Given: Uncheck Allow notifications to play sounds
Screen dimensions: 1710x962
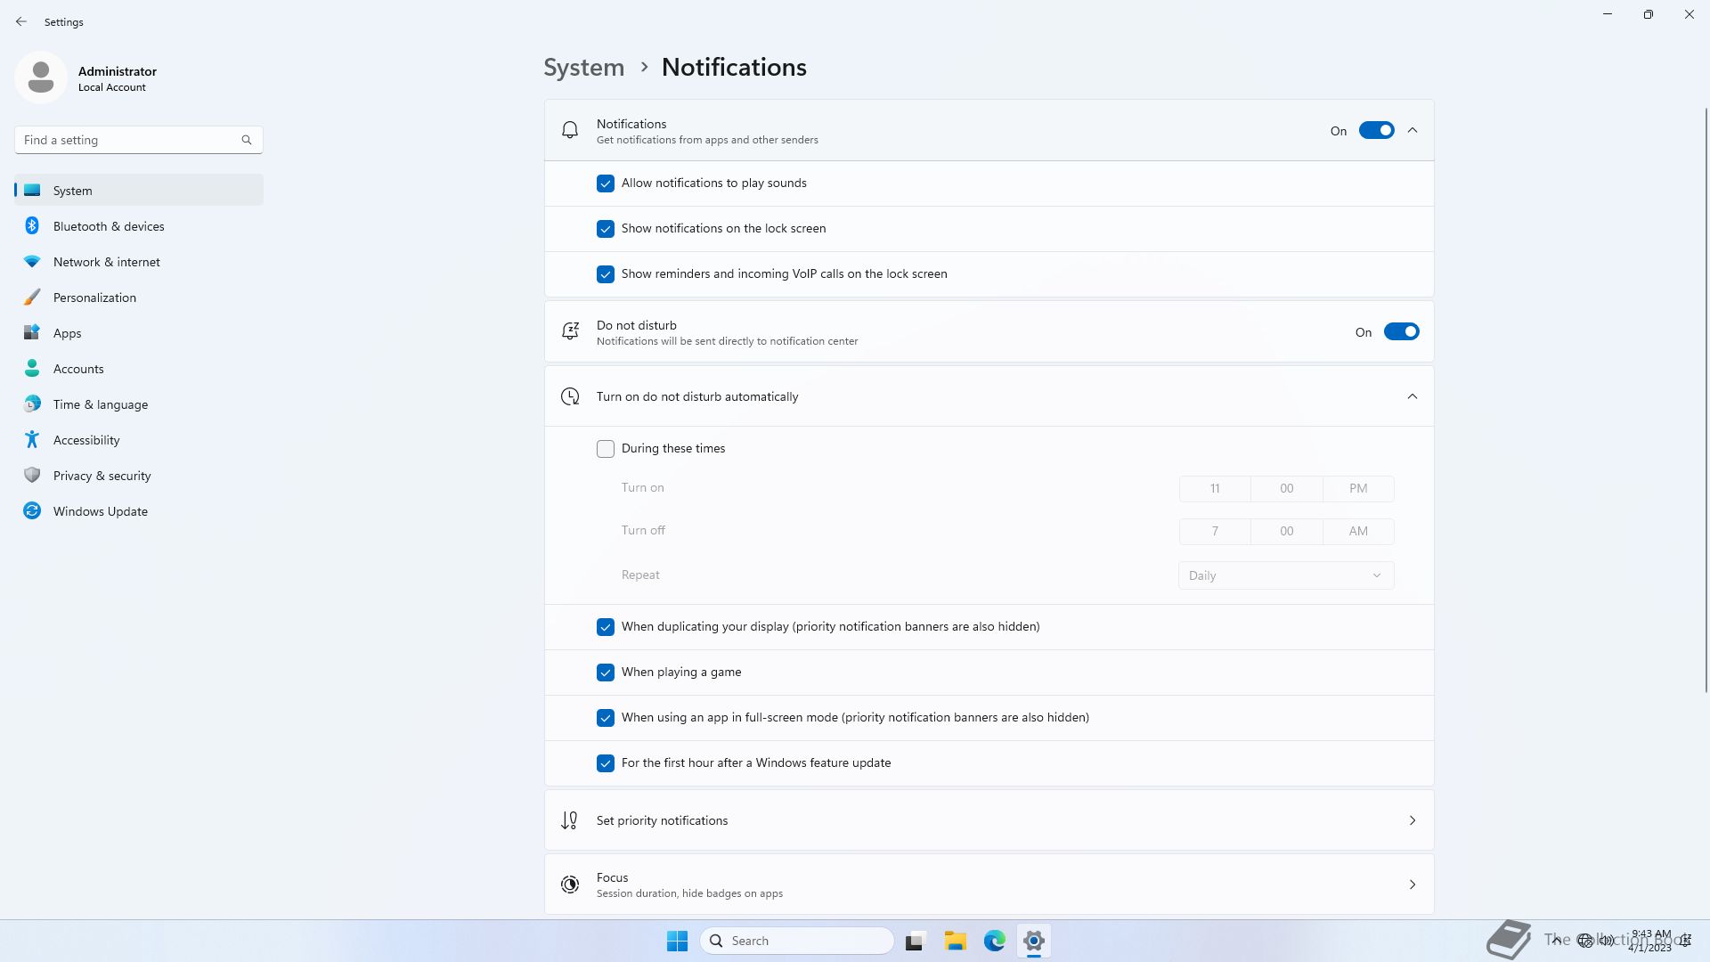Looking at the screenshot, I should tap(606, 183).
